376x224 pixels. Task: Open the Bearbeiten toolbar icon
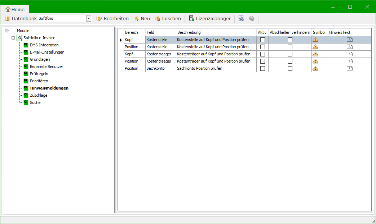tap(98, 18)
